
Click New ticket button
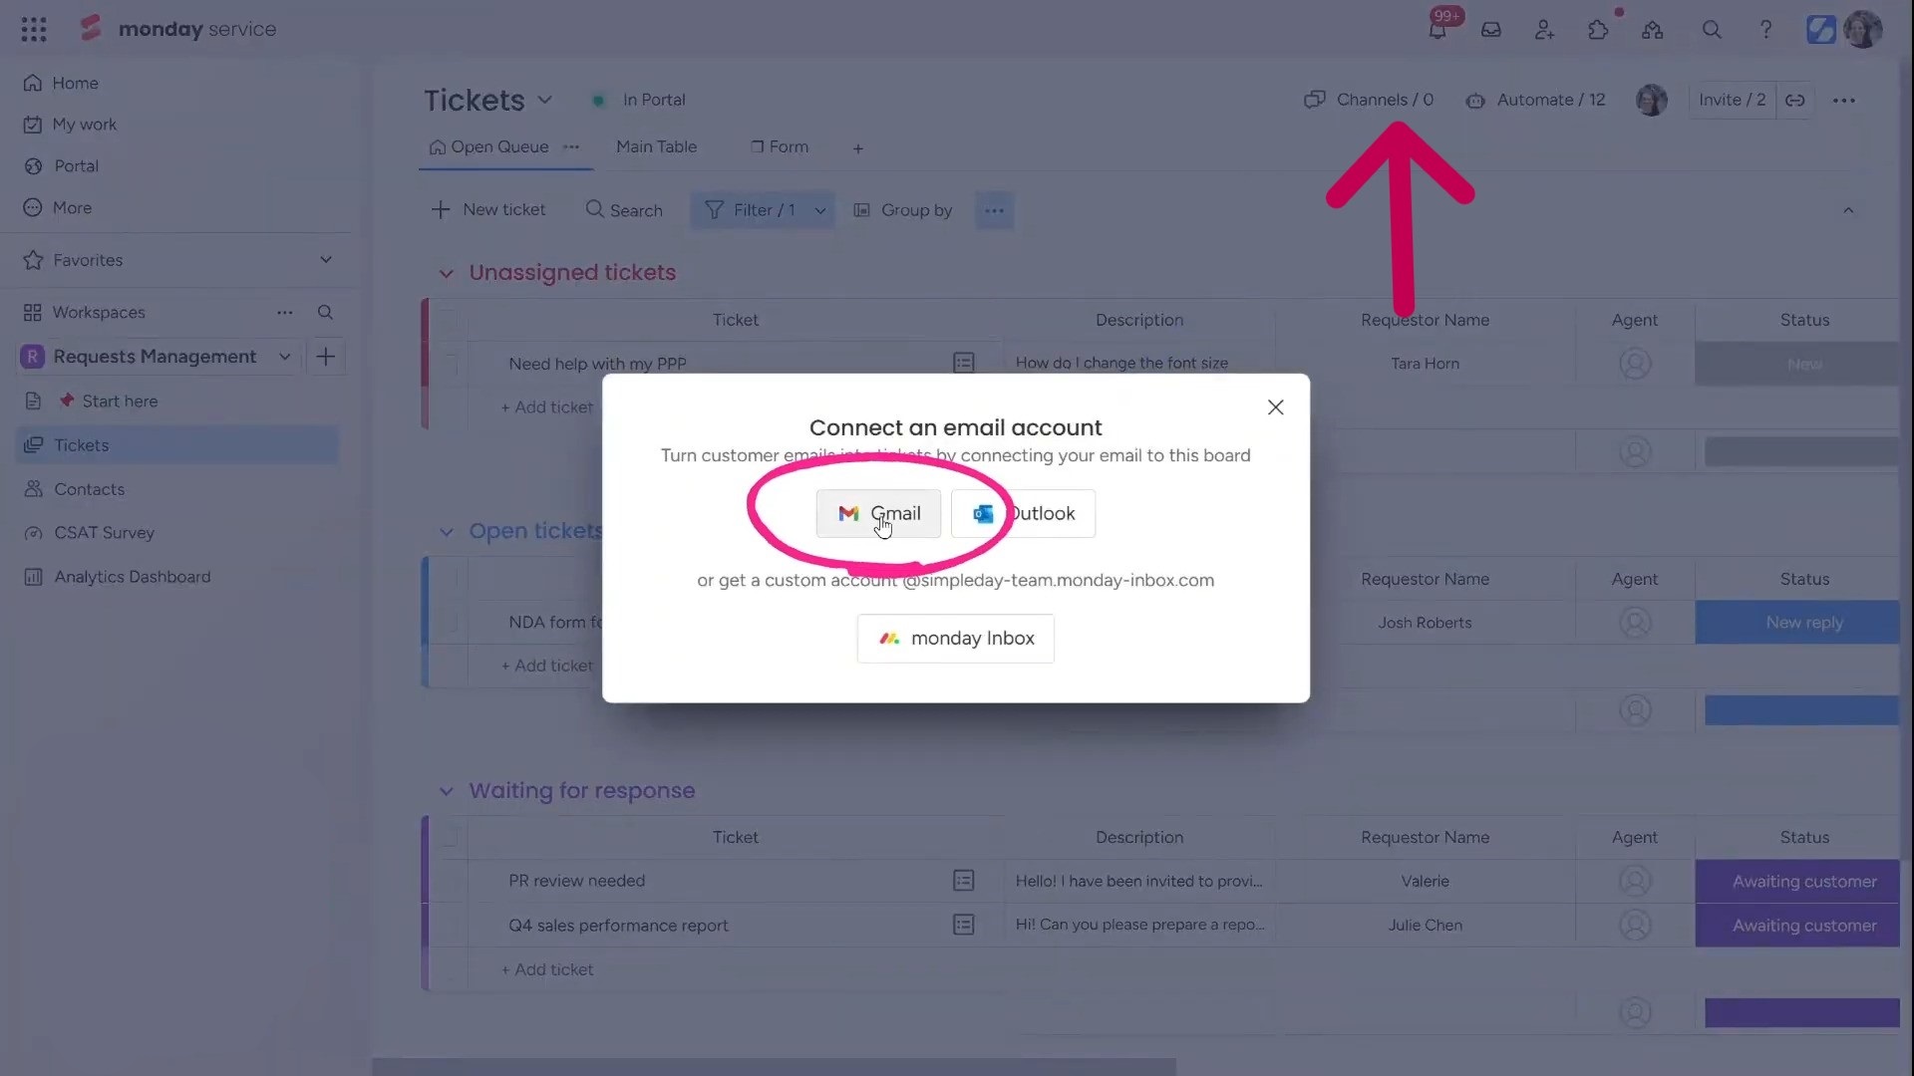click(488, 210)
